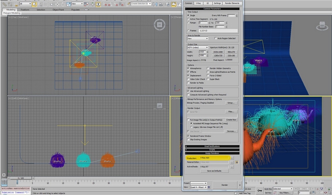The height and width of the screenshot is (195, 332).
Task: Toggle the Use Advanced Lighting checkbox
Action: [188, 91]
